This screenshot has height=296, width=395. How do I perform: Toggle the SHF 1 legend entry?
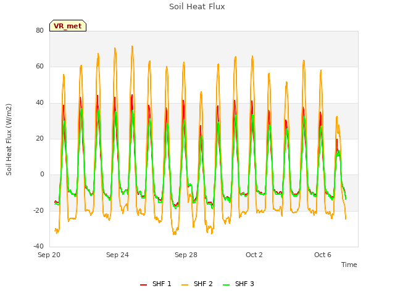[x=156, y=284]
